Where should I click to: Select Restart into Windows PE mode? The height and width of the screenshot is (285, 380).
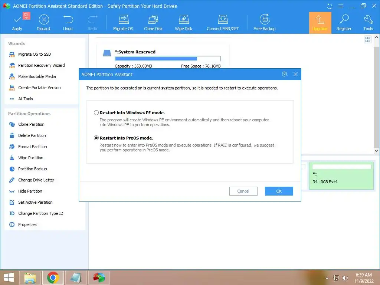coord(96,113)
